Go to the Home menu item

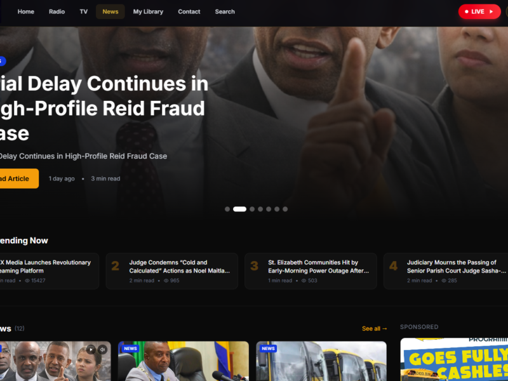click(x=26, y=11)
